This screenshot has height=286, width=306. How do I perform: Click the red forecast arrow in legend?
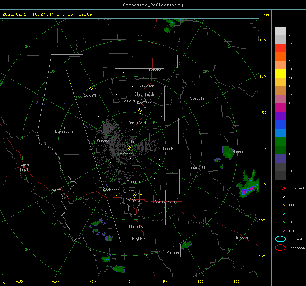click(x=280, y=188)
